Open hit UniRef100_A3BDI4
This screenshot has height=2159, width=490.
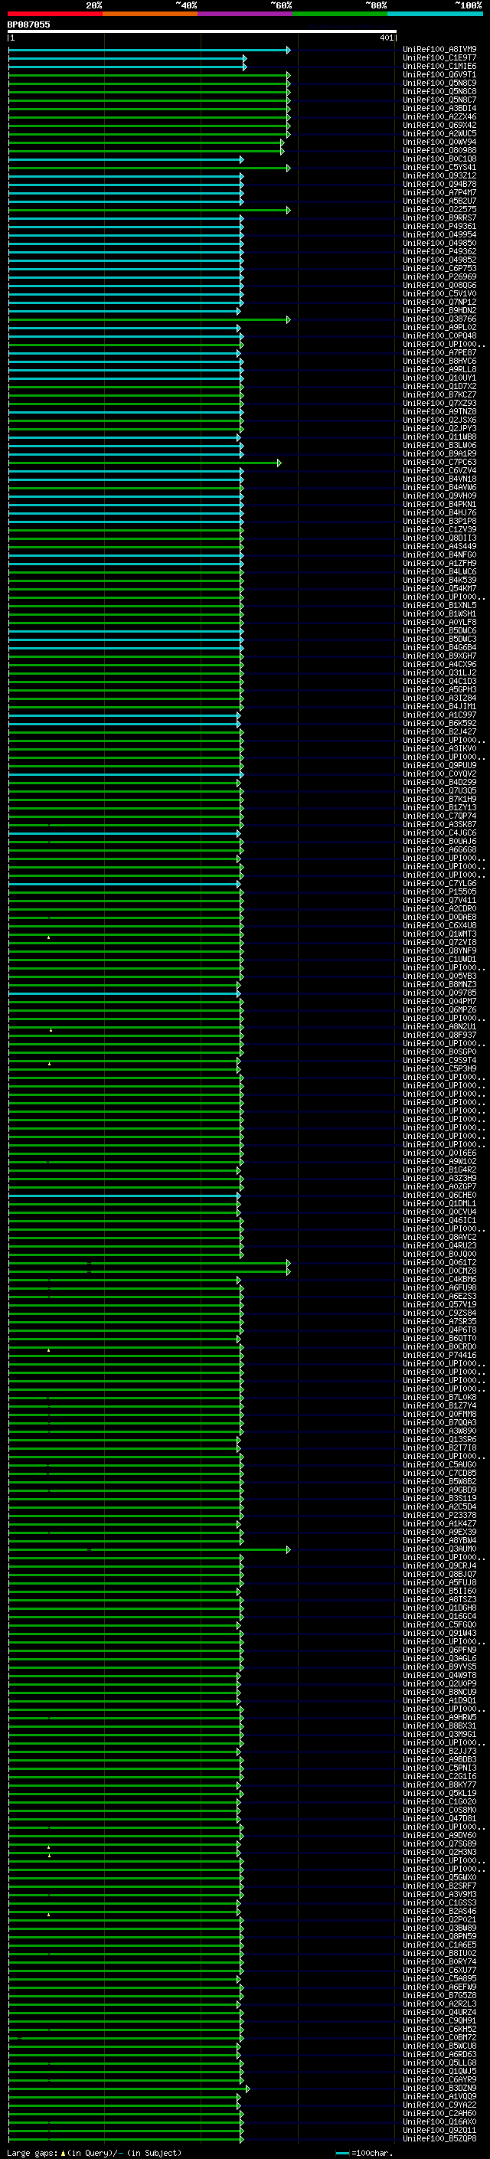pyautogui.click(x=439, y=108)
